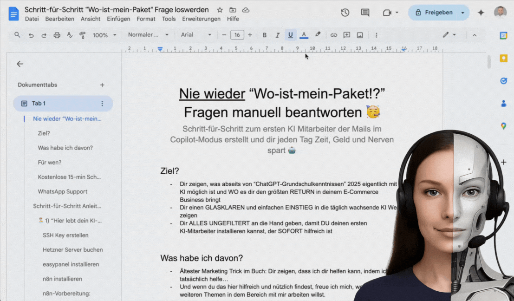Insert image from the toolbar
514x301 pixels.
point(360,35)
